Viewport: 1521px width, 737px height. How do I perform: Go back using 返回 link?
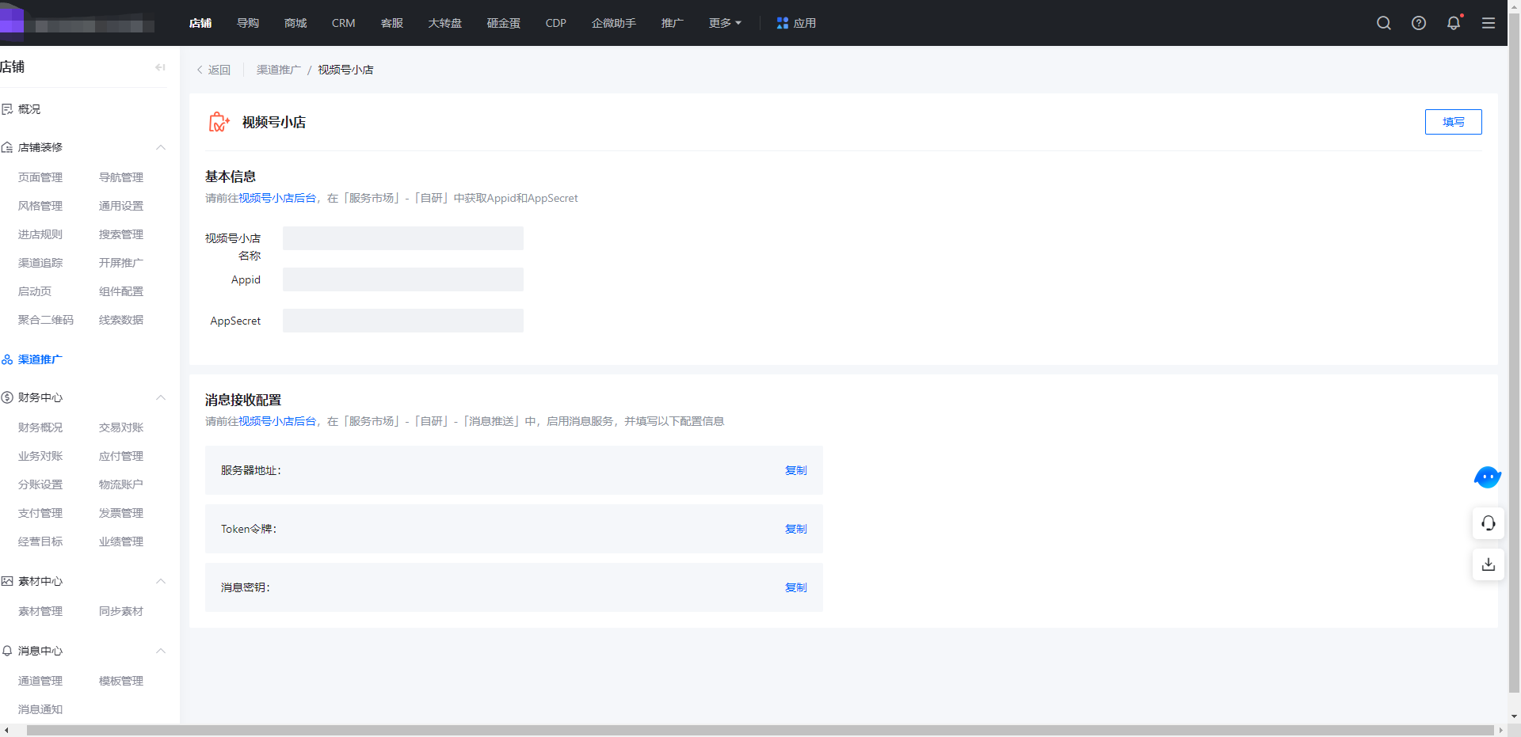[x=214, y=70]
